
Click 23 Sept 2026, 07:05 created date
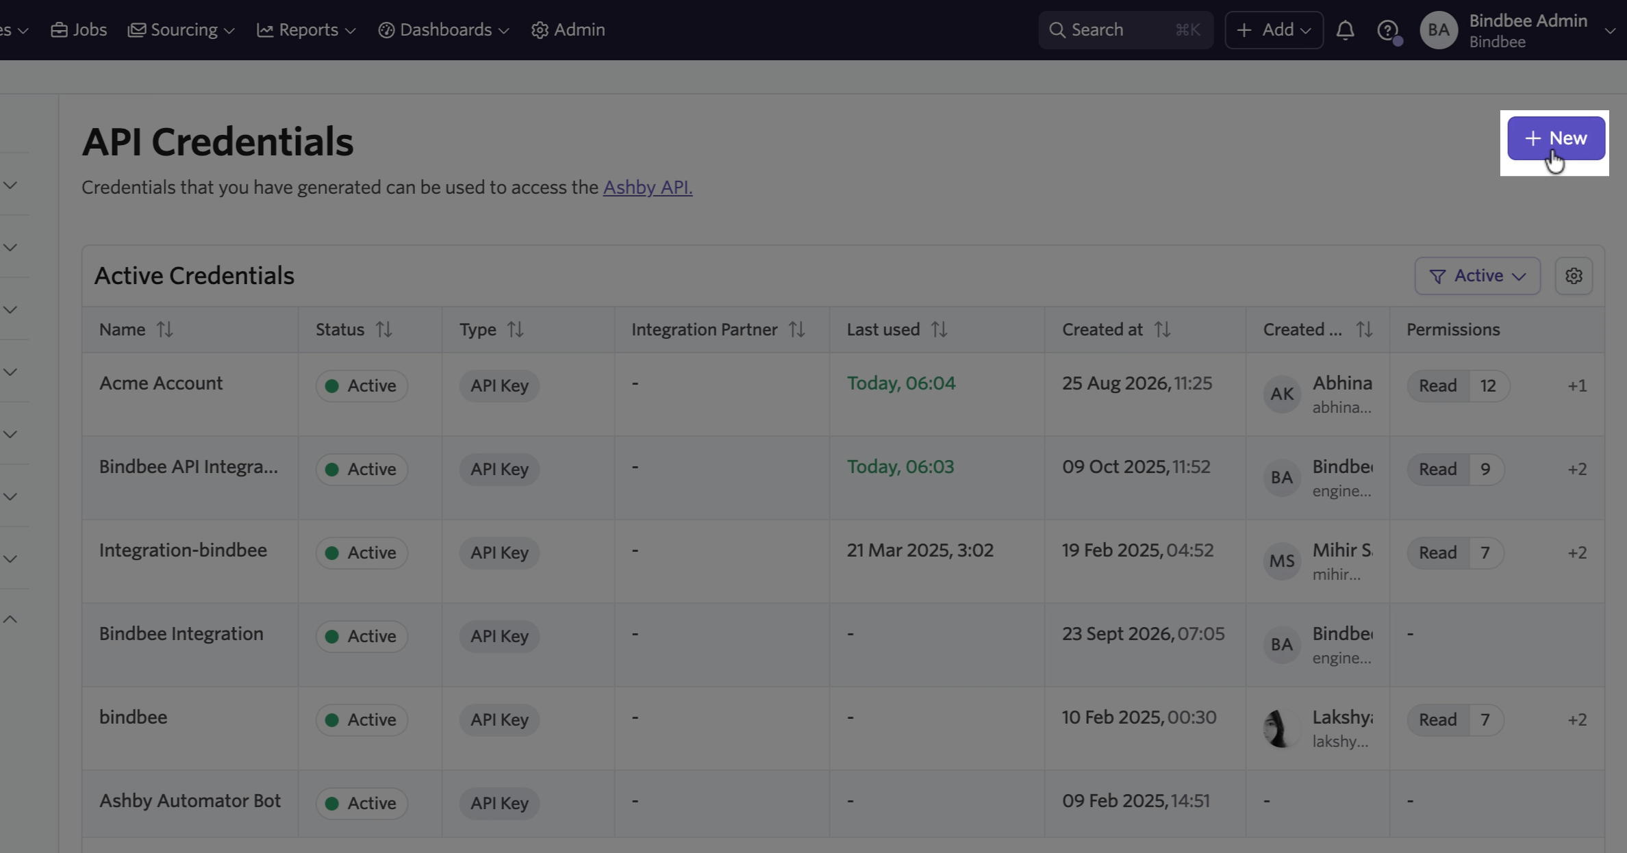point(1143,634)
